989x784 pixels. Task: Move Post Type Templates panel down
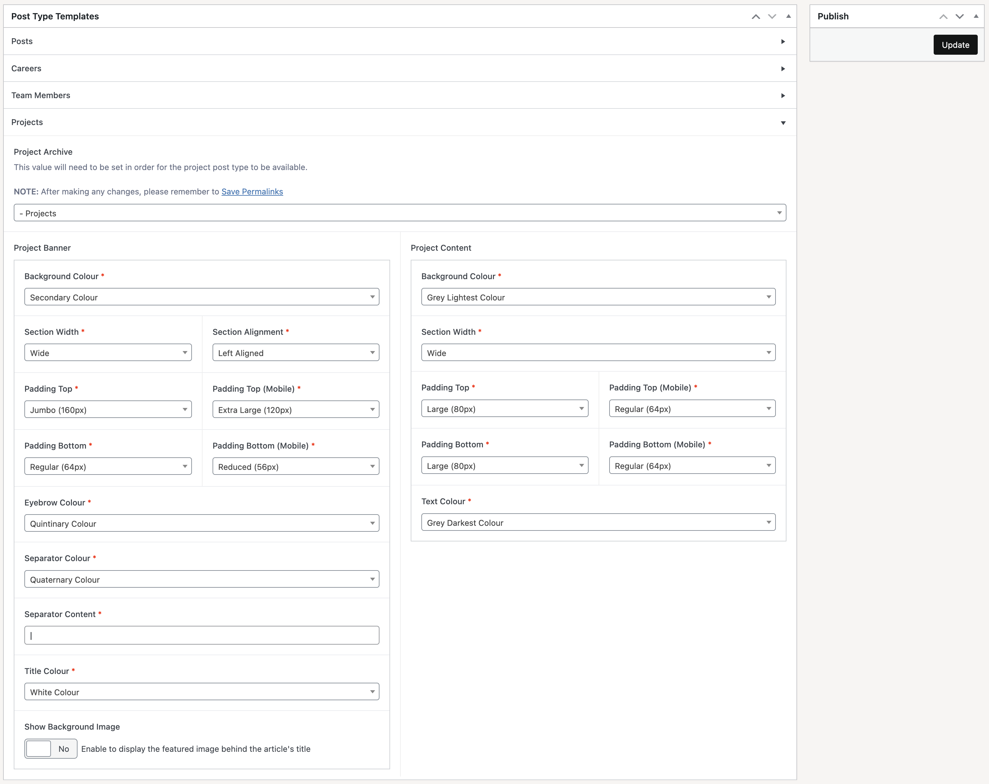[772, 17]
